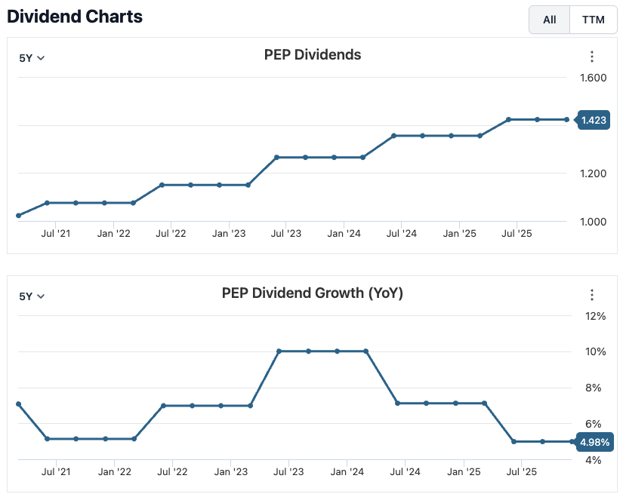Click the last data point on Dividend Growth line

(x=572, y=441)
